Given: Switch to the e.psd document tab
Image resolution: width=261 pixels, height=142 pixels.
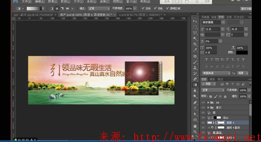Looking at the screenshot, I should pos(141,15).
